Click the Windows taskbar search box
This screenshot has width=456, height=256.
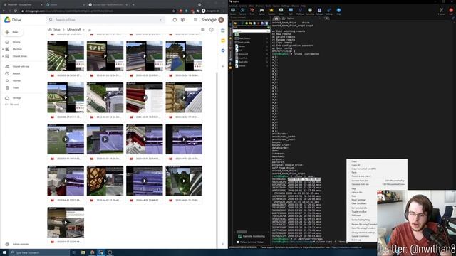(x=39, y=252)
